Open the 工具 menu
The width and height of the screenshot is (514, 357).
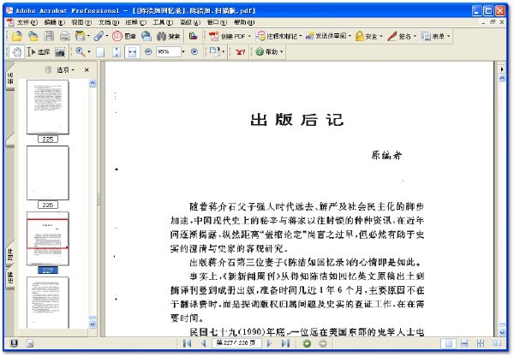[163, 22]
